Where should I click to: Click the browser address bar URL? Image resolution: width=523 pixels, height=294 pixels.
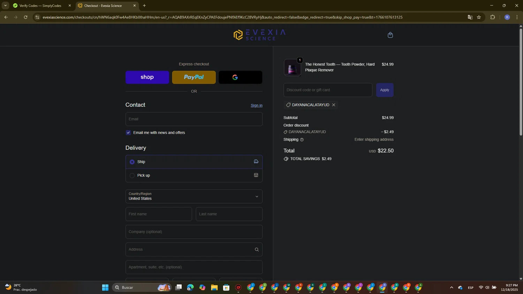point(222,17)
